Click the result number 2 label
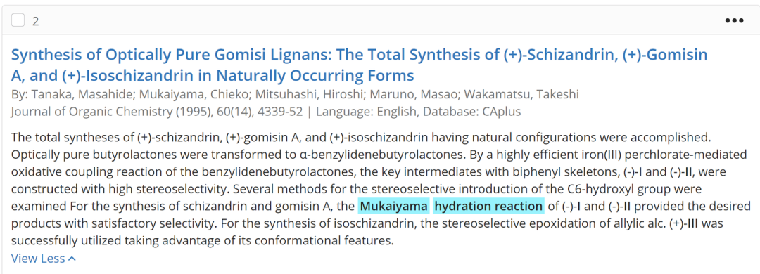This screenshot has height=274, width=760. (35, 21)
